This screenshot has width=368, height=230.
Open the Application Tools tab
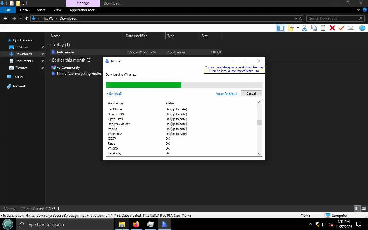83,10
